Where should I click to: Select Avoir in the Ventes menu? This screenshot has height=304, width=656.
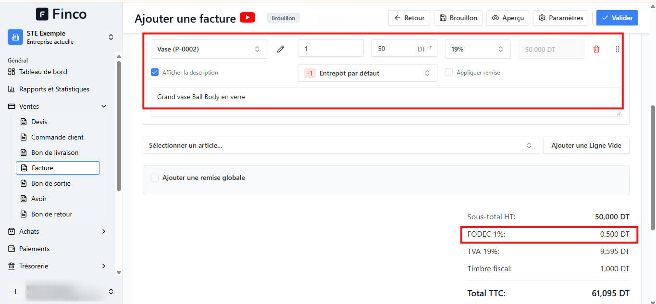[39, 199]
